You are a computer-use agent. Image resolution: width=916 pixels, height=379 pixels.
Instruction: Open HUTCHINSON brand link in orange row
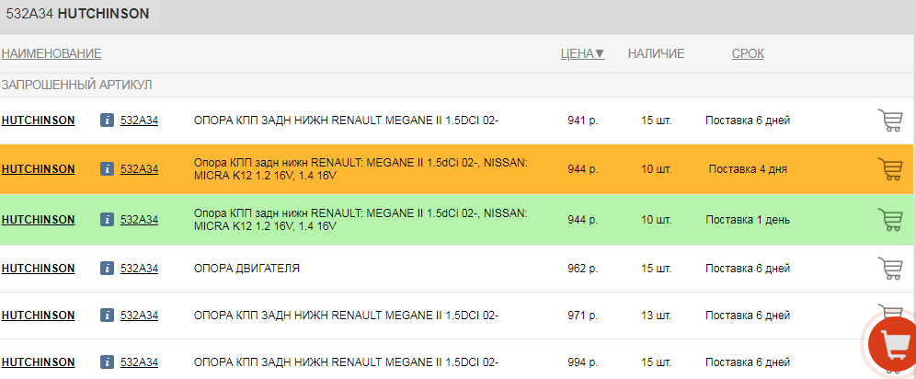pos(38,168)
